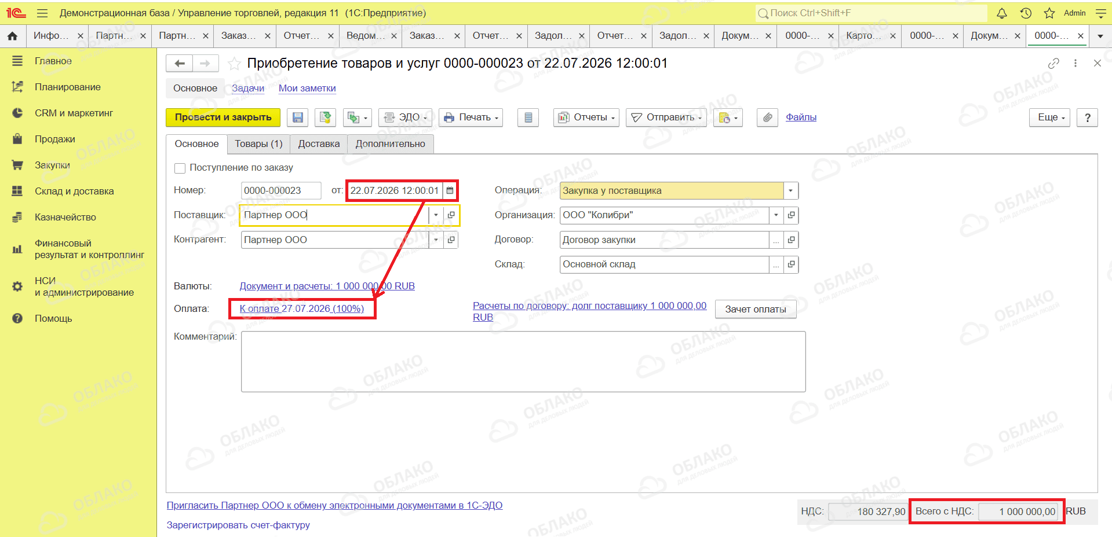Open the Контрагент record with the open icon

tap(451, 240)
